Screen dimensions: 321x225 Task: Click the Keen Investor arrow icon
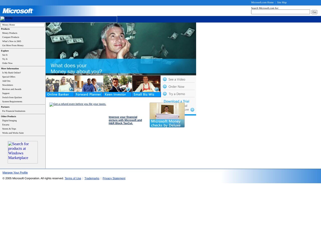click(x=128, y=89)
